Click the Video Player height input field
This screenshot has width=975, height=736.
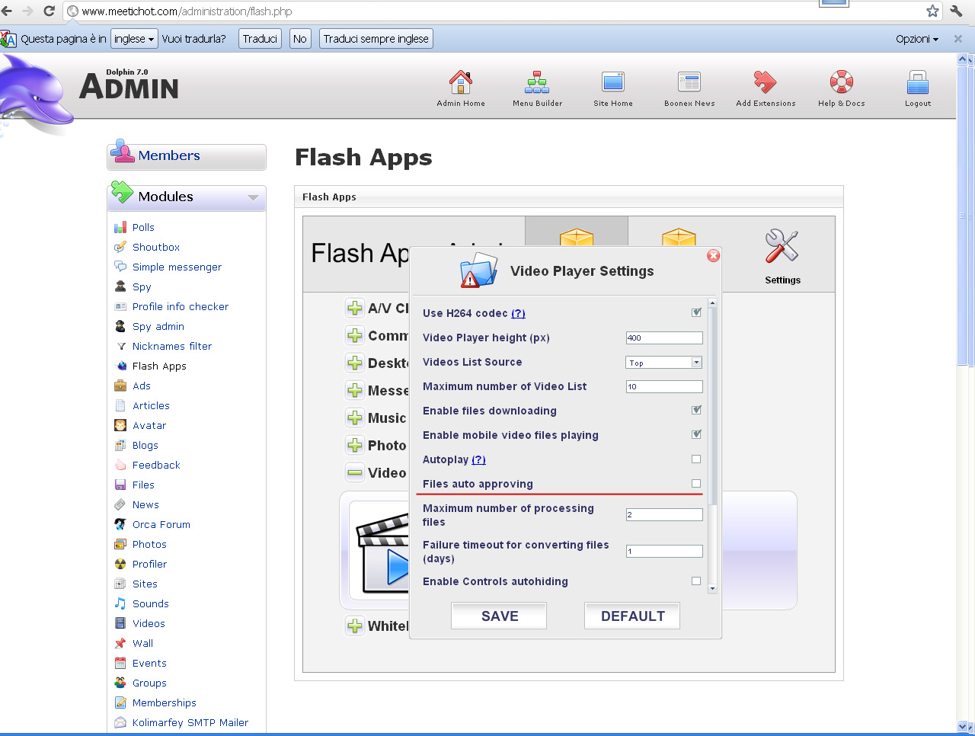point(663,338)
